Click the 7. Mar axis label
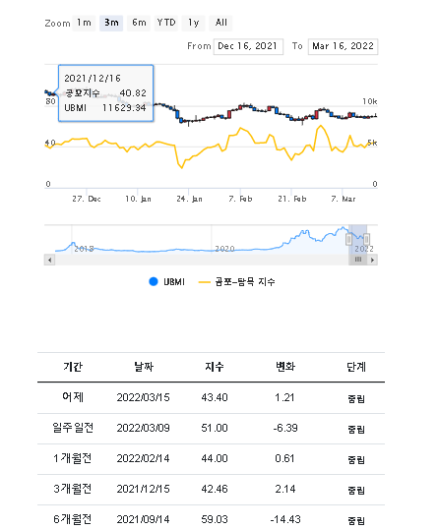 (x=344, y=199)
